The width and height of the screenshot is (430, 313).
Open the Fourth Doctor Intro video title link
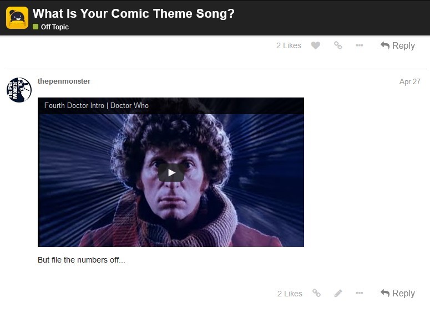[97, 105]
